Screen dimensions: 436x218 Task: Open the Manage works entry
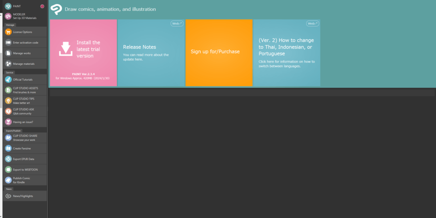(x=25, y=53)
